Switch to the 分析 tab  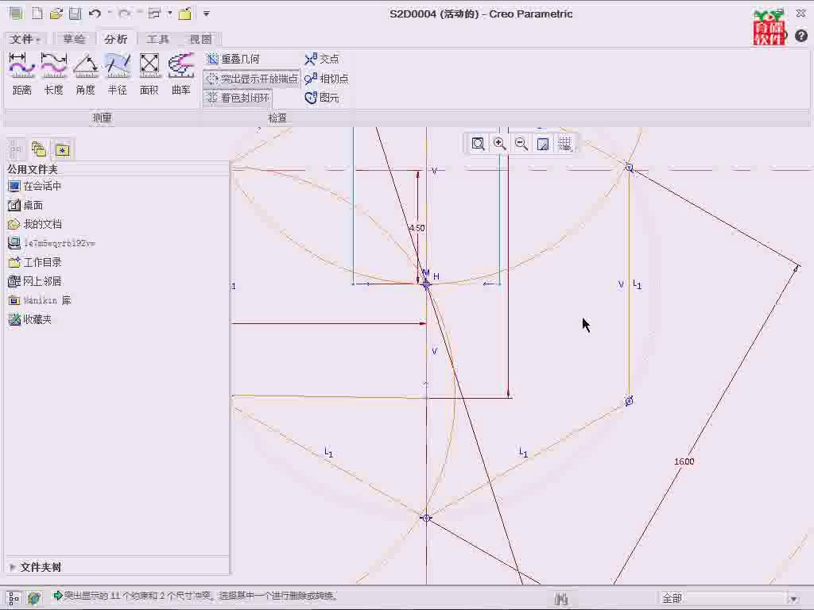(115, 39)
